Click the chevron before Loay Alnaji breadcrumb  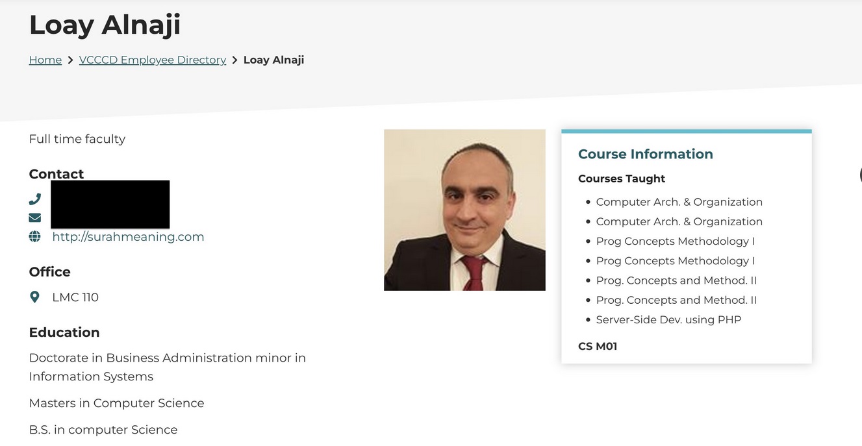[235, 59]
